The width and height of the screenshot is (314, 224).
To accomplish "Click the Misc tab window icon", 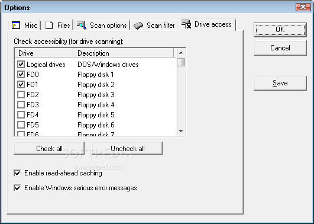I will [16, 25].
